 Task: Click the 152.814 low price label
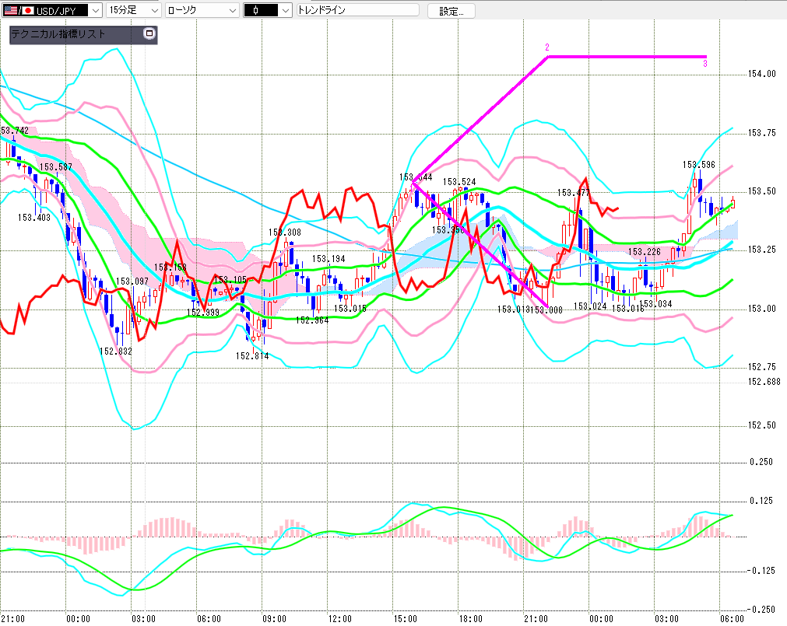click(251, 355)
